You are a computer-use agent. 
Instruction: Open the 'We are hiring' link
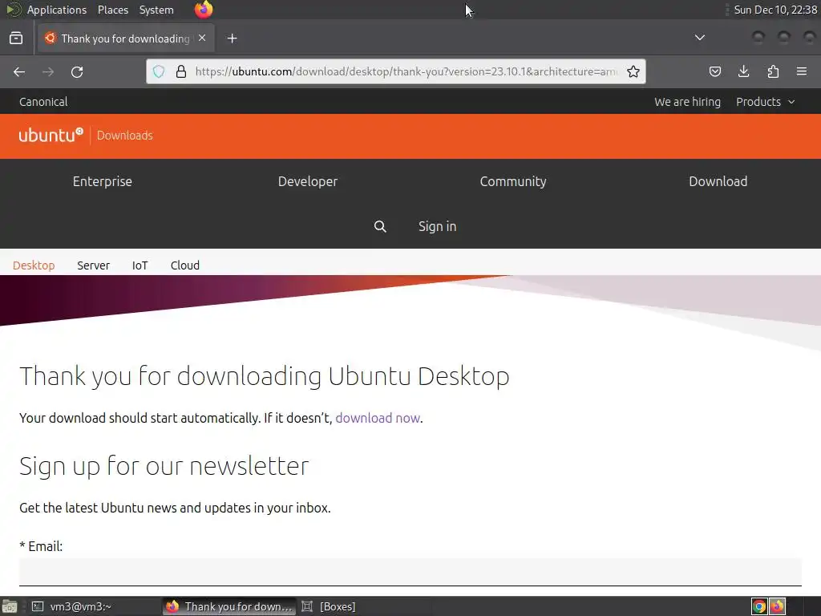687,102
